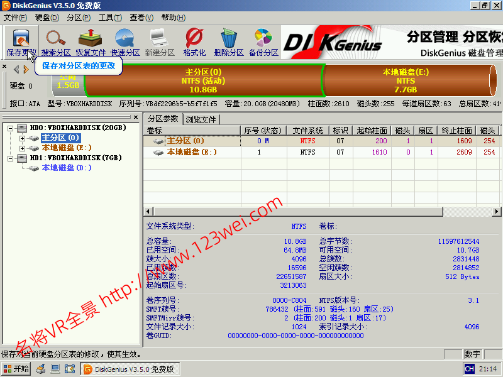The height and width of the screenshot is (377, 503).
Task: Open the 搜索分区 search partition tool
Action: [x=56, y=41]
